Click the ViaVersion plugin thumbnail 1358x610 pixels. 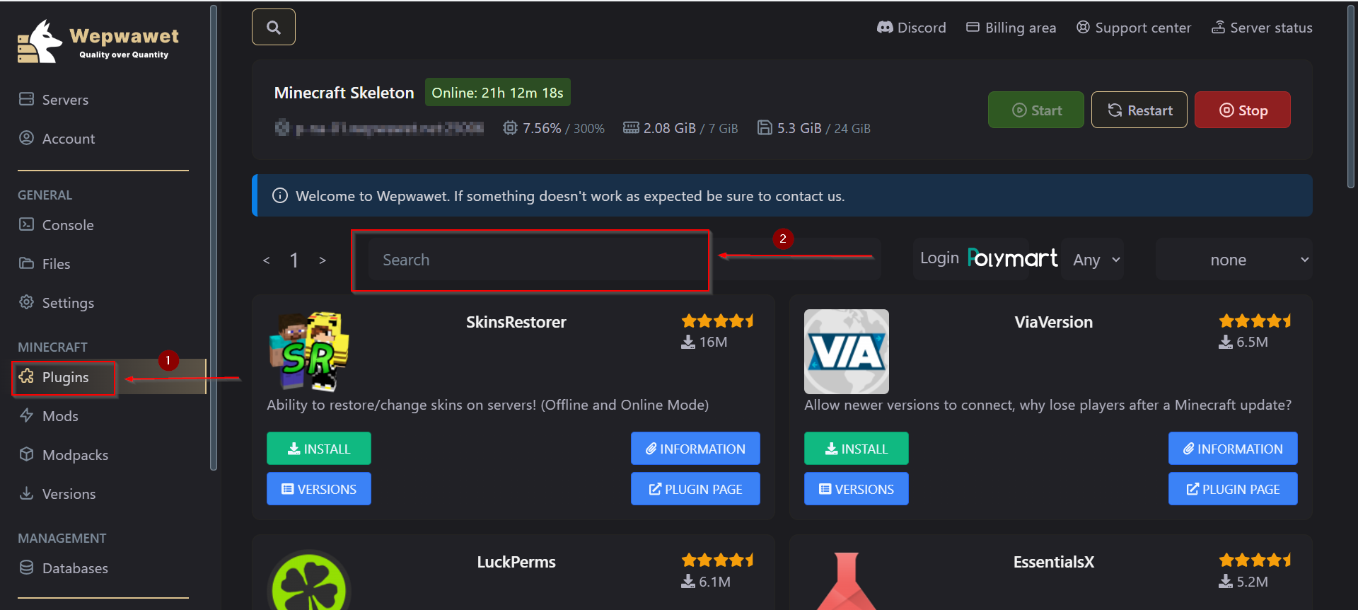(847, 352)
